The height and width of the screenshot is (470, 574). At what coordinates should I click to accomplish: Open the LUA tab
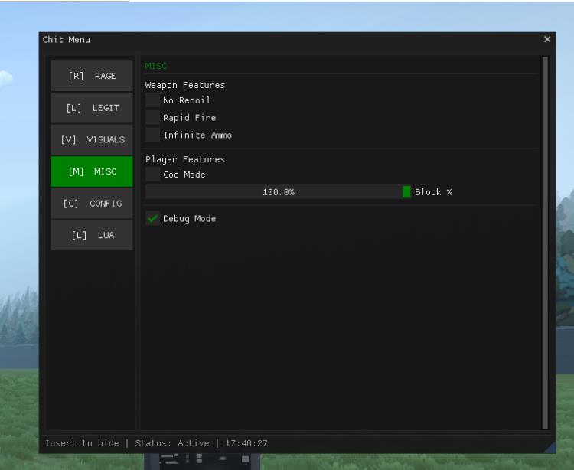pos(92,236)
